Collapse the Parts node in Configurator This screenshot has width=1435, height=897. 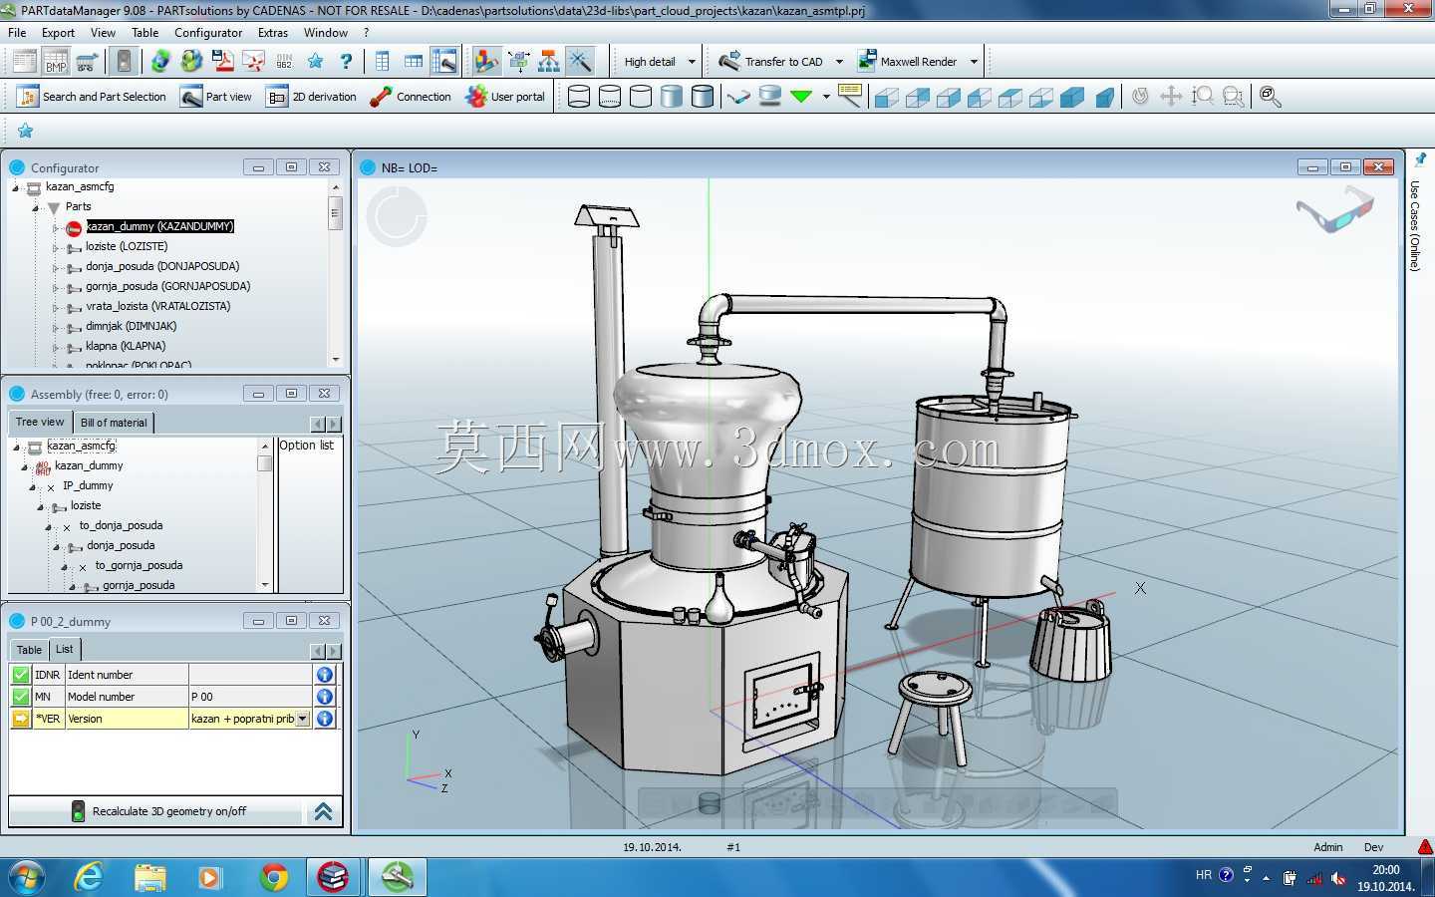click(36, 207)
